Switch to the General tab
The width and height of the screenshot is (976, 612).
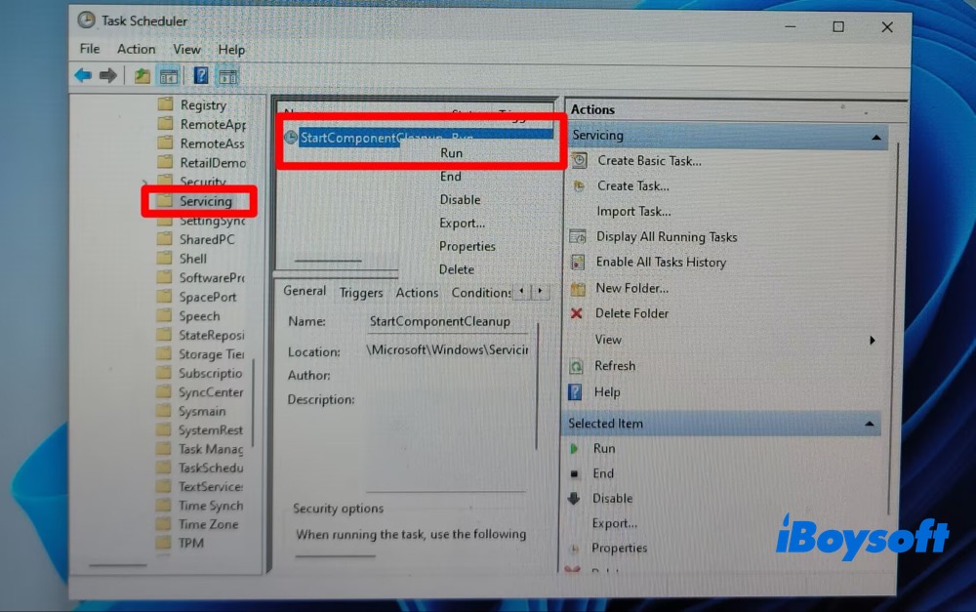[305, 291]
